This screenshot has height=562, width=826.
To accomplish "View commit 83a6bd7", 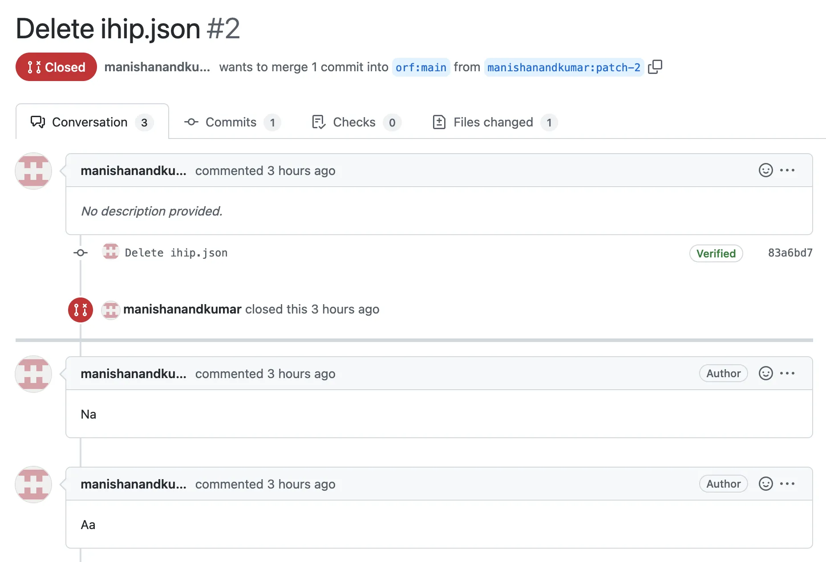I will (790, 253).
